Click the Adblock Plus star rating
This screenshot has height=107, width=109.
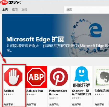tap(31, 94)
